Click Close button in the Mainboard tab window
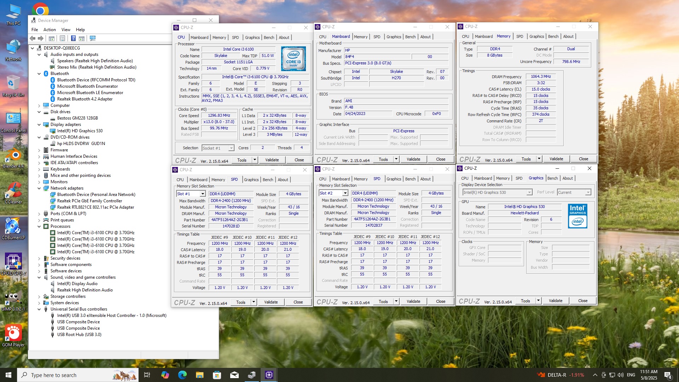Screen dimensions: 679x382 pyautogui.click(x=441, y=159)
